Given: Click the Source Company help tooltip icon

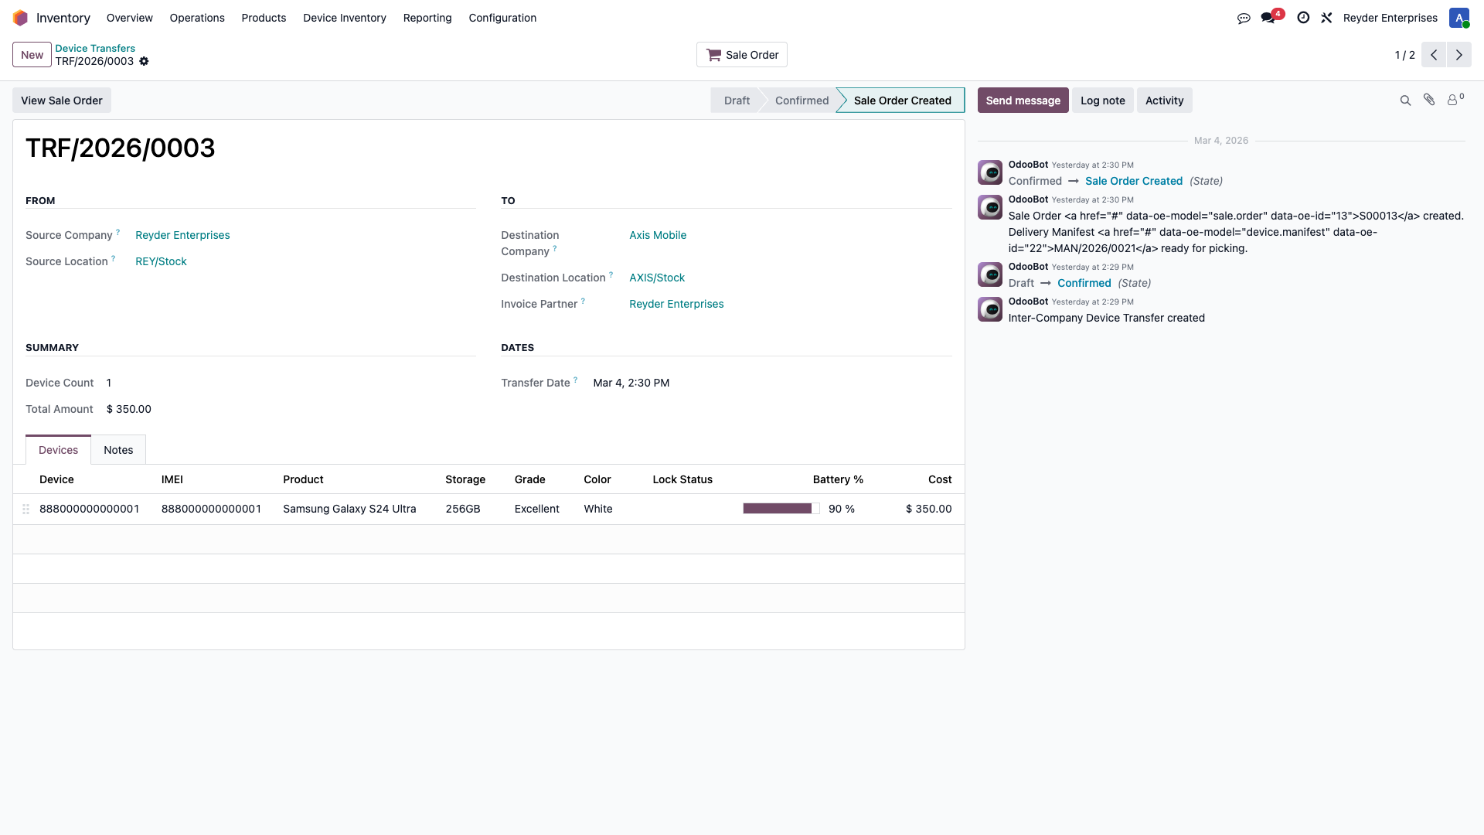Looking at the screenshot, I should pyautogui.click(x=117, y=232).
